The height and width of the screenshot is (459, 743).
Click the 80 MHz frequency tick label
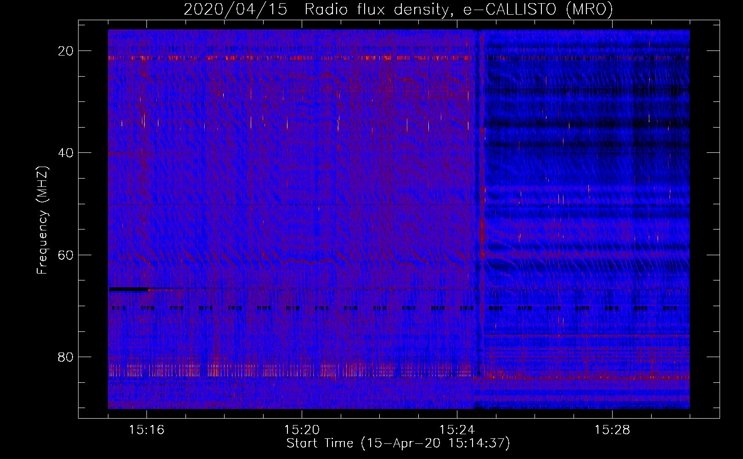pos(66,357)
